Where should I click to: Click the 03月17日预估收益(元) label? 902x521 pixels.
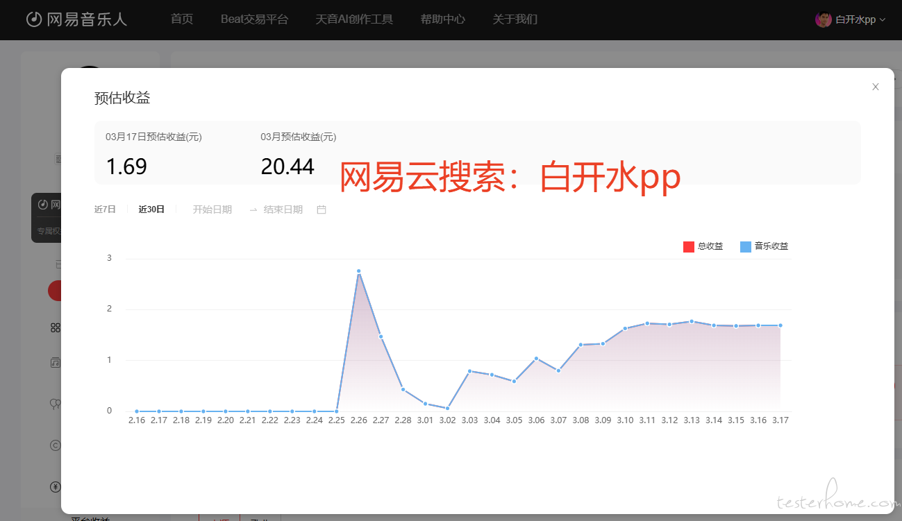153,137
